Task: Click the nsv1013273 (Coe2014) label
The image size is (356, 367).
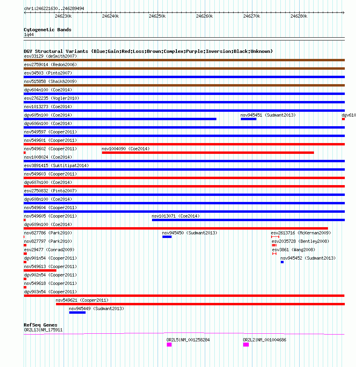Action: click(48, 107)
